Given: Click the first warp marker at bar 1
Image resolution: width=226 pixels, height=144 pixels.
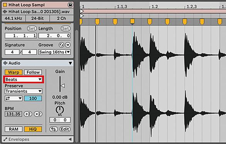Looking at the screenshot, I should tap(81, 22).
